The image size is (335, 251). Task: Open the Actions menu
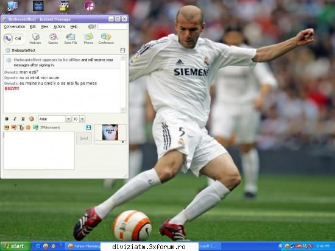coord(59,27)
